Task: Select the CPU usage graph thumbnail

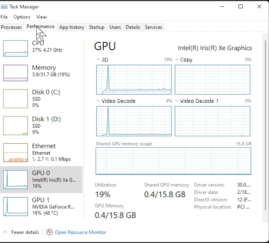Action: (x=15, y=48)
